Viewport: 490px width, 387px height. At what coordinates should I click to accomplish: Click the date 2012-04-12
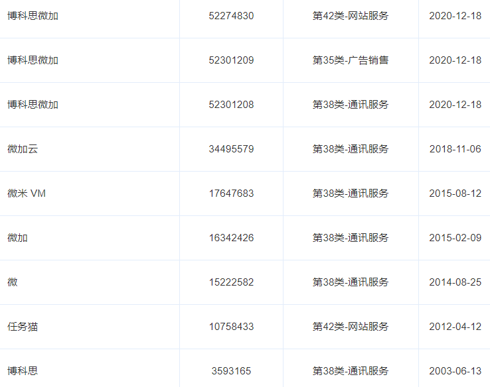coord(455,327)
